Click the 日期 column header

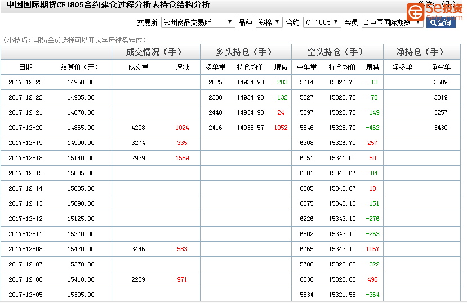25,67
